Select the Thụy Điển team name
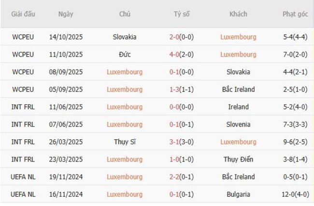Screen dimensions: 314x206 coord(238,159)
